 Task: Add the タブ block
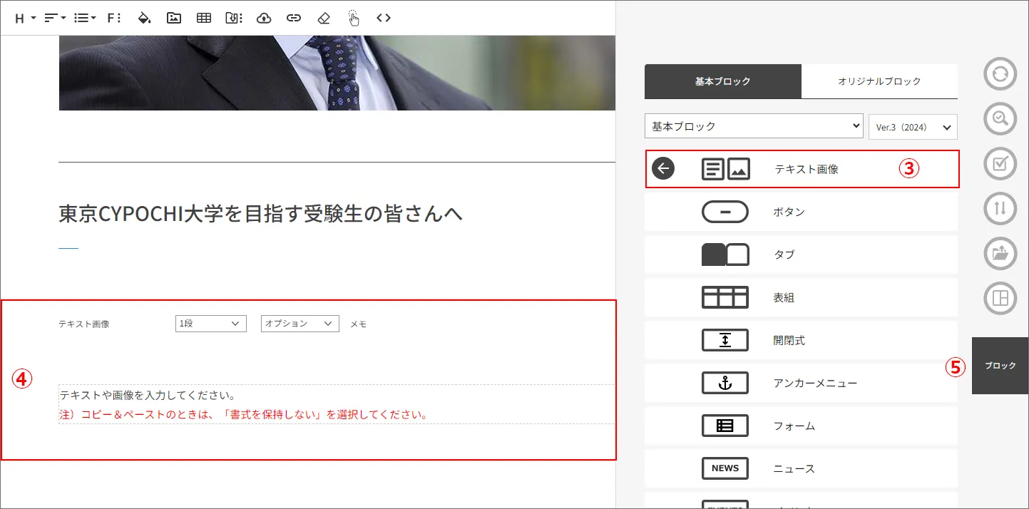pos(801,255)
